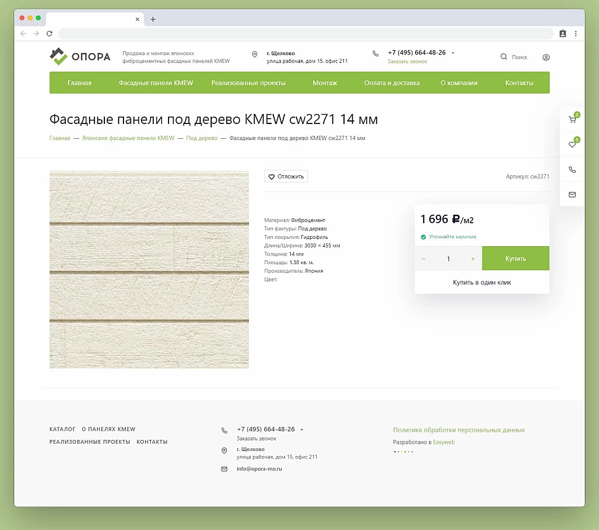Open Фасадные панели KMEW menu item

(x=156, y=83)
